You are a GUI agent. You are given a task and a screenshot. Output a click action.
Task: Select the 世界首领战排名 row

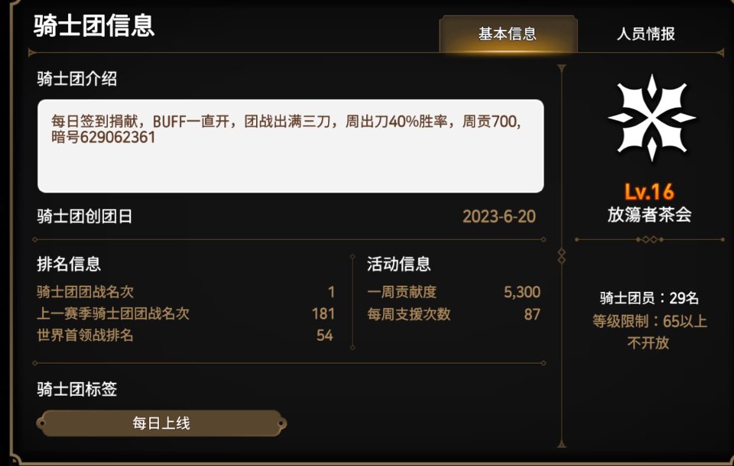pos(186,335)
